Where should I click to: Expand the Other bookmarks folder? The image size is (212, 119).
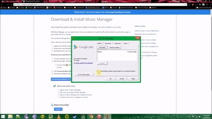point(204,8)
